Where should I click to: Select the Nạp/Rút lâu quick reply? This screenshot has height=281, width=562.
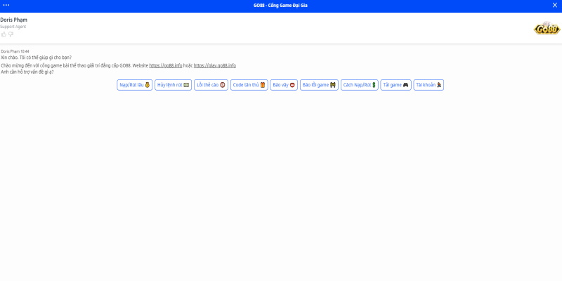point(135,85)
